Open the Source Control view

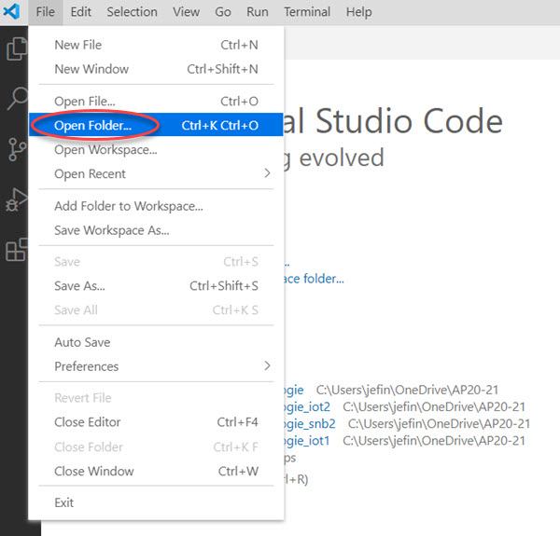coord(17,149)
